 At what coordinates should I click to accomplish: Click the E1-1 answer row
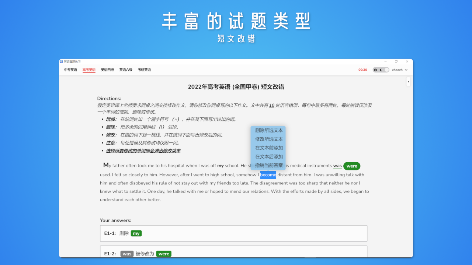click(x=234, y=233)
